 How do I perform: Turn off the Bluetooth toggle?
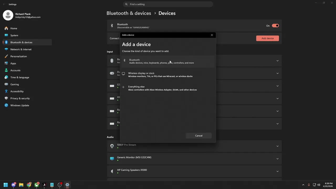click(275, 26)
